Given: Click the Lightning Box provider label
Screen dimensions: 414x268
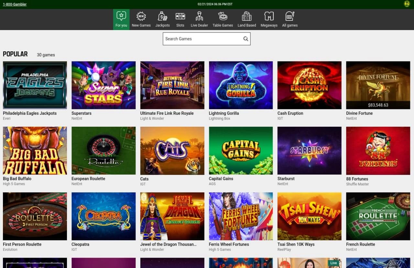Looking at the screenshot, I should pos(220,119).
